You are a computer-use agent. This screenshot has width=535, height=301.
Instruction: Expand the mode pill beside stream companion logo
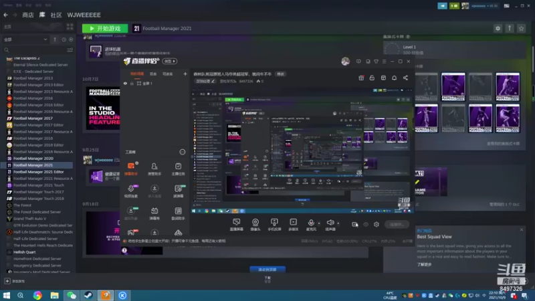tap(170, 61)
